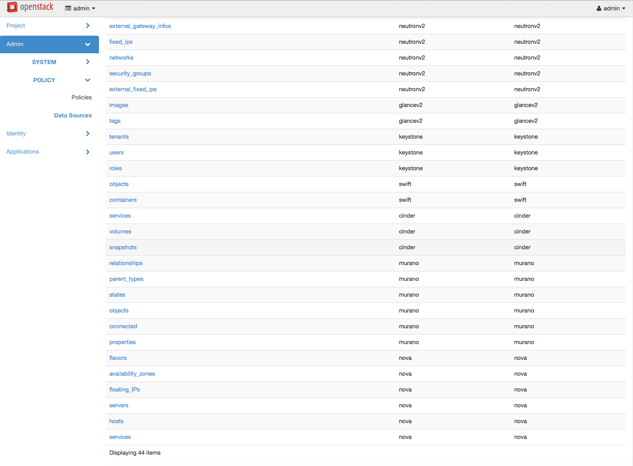Open the nova services table link
This screenshot has height=466, width=633.
click(x=120, y=437)
